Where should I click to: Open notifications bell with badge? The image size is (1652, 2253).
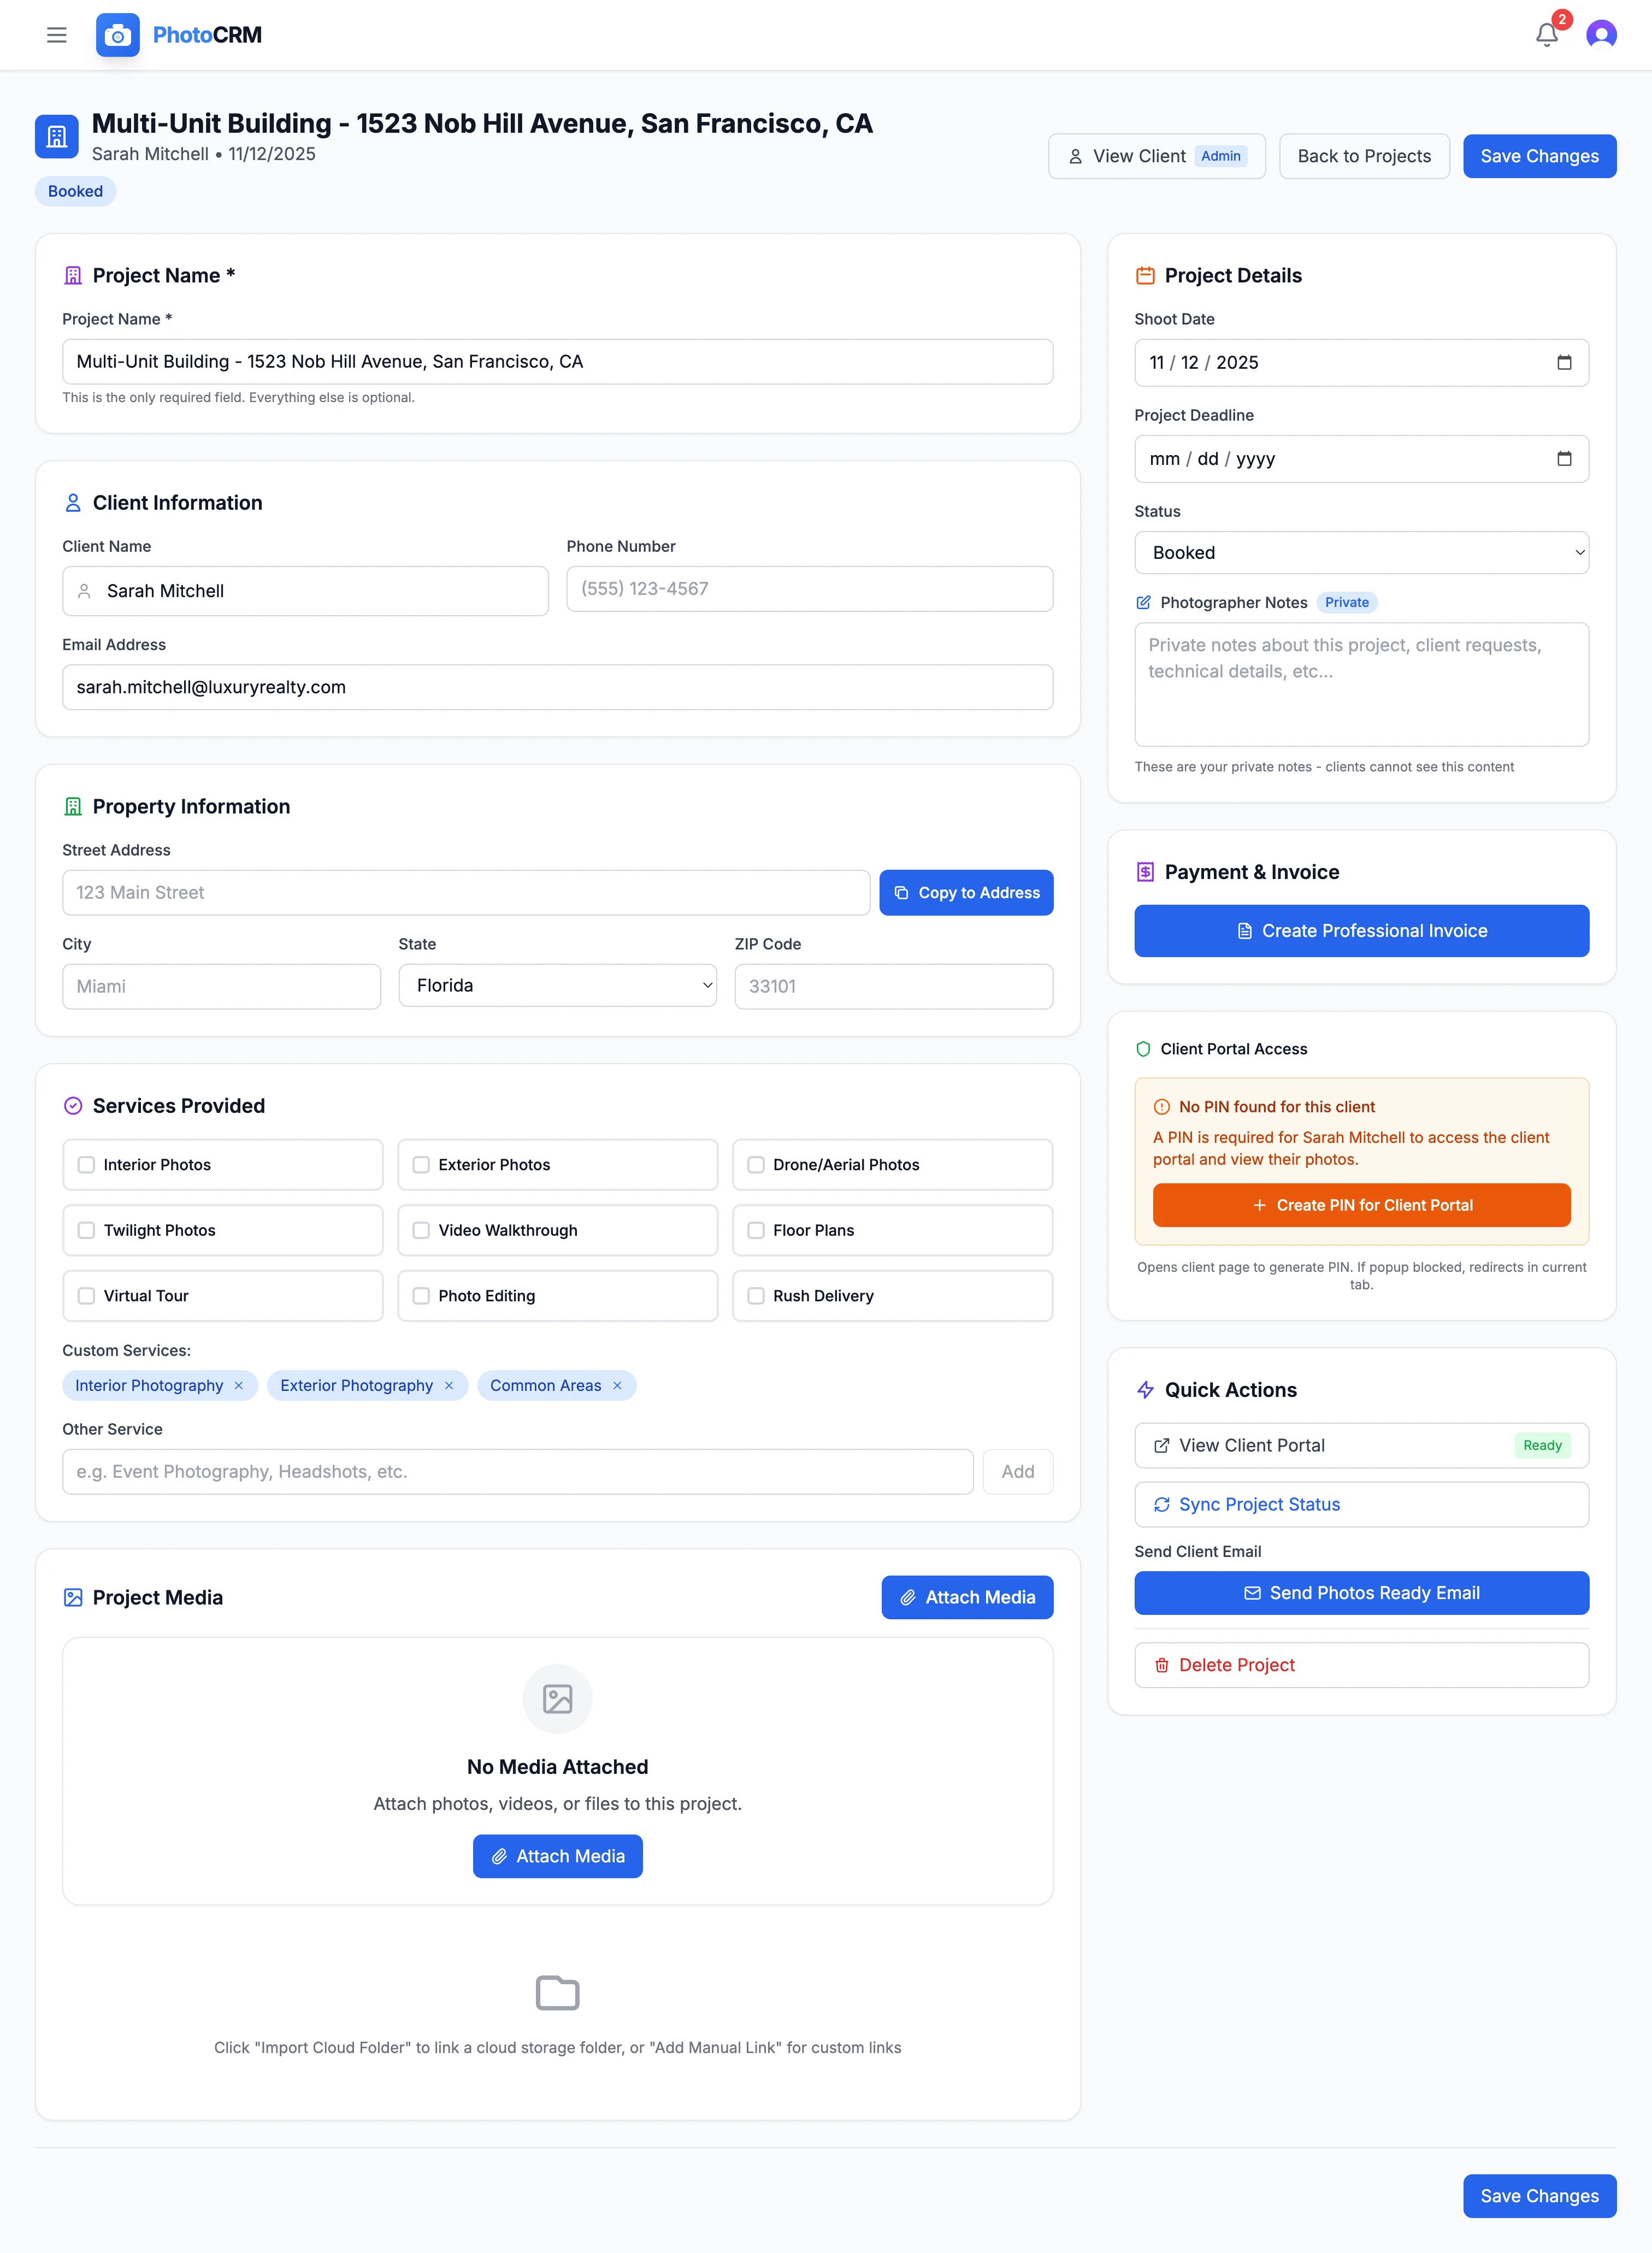[x=1547, y=35]
